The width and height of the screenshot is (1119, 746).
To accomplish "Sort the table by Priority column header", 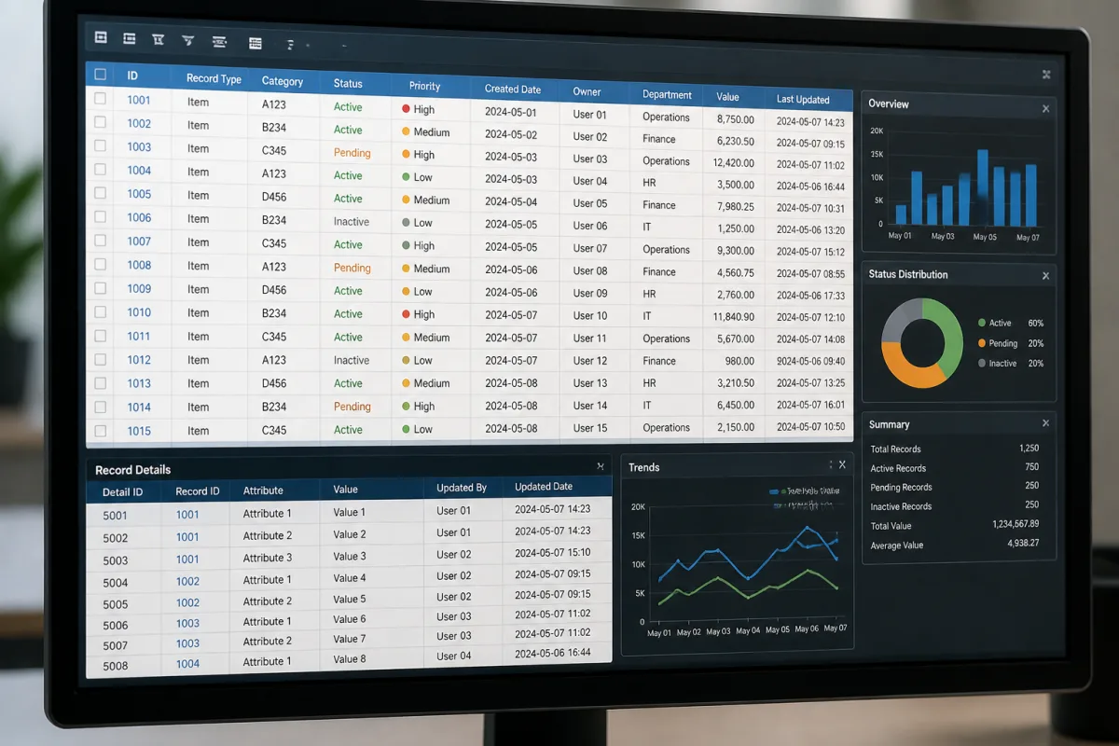I will pos(424,86).
